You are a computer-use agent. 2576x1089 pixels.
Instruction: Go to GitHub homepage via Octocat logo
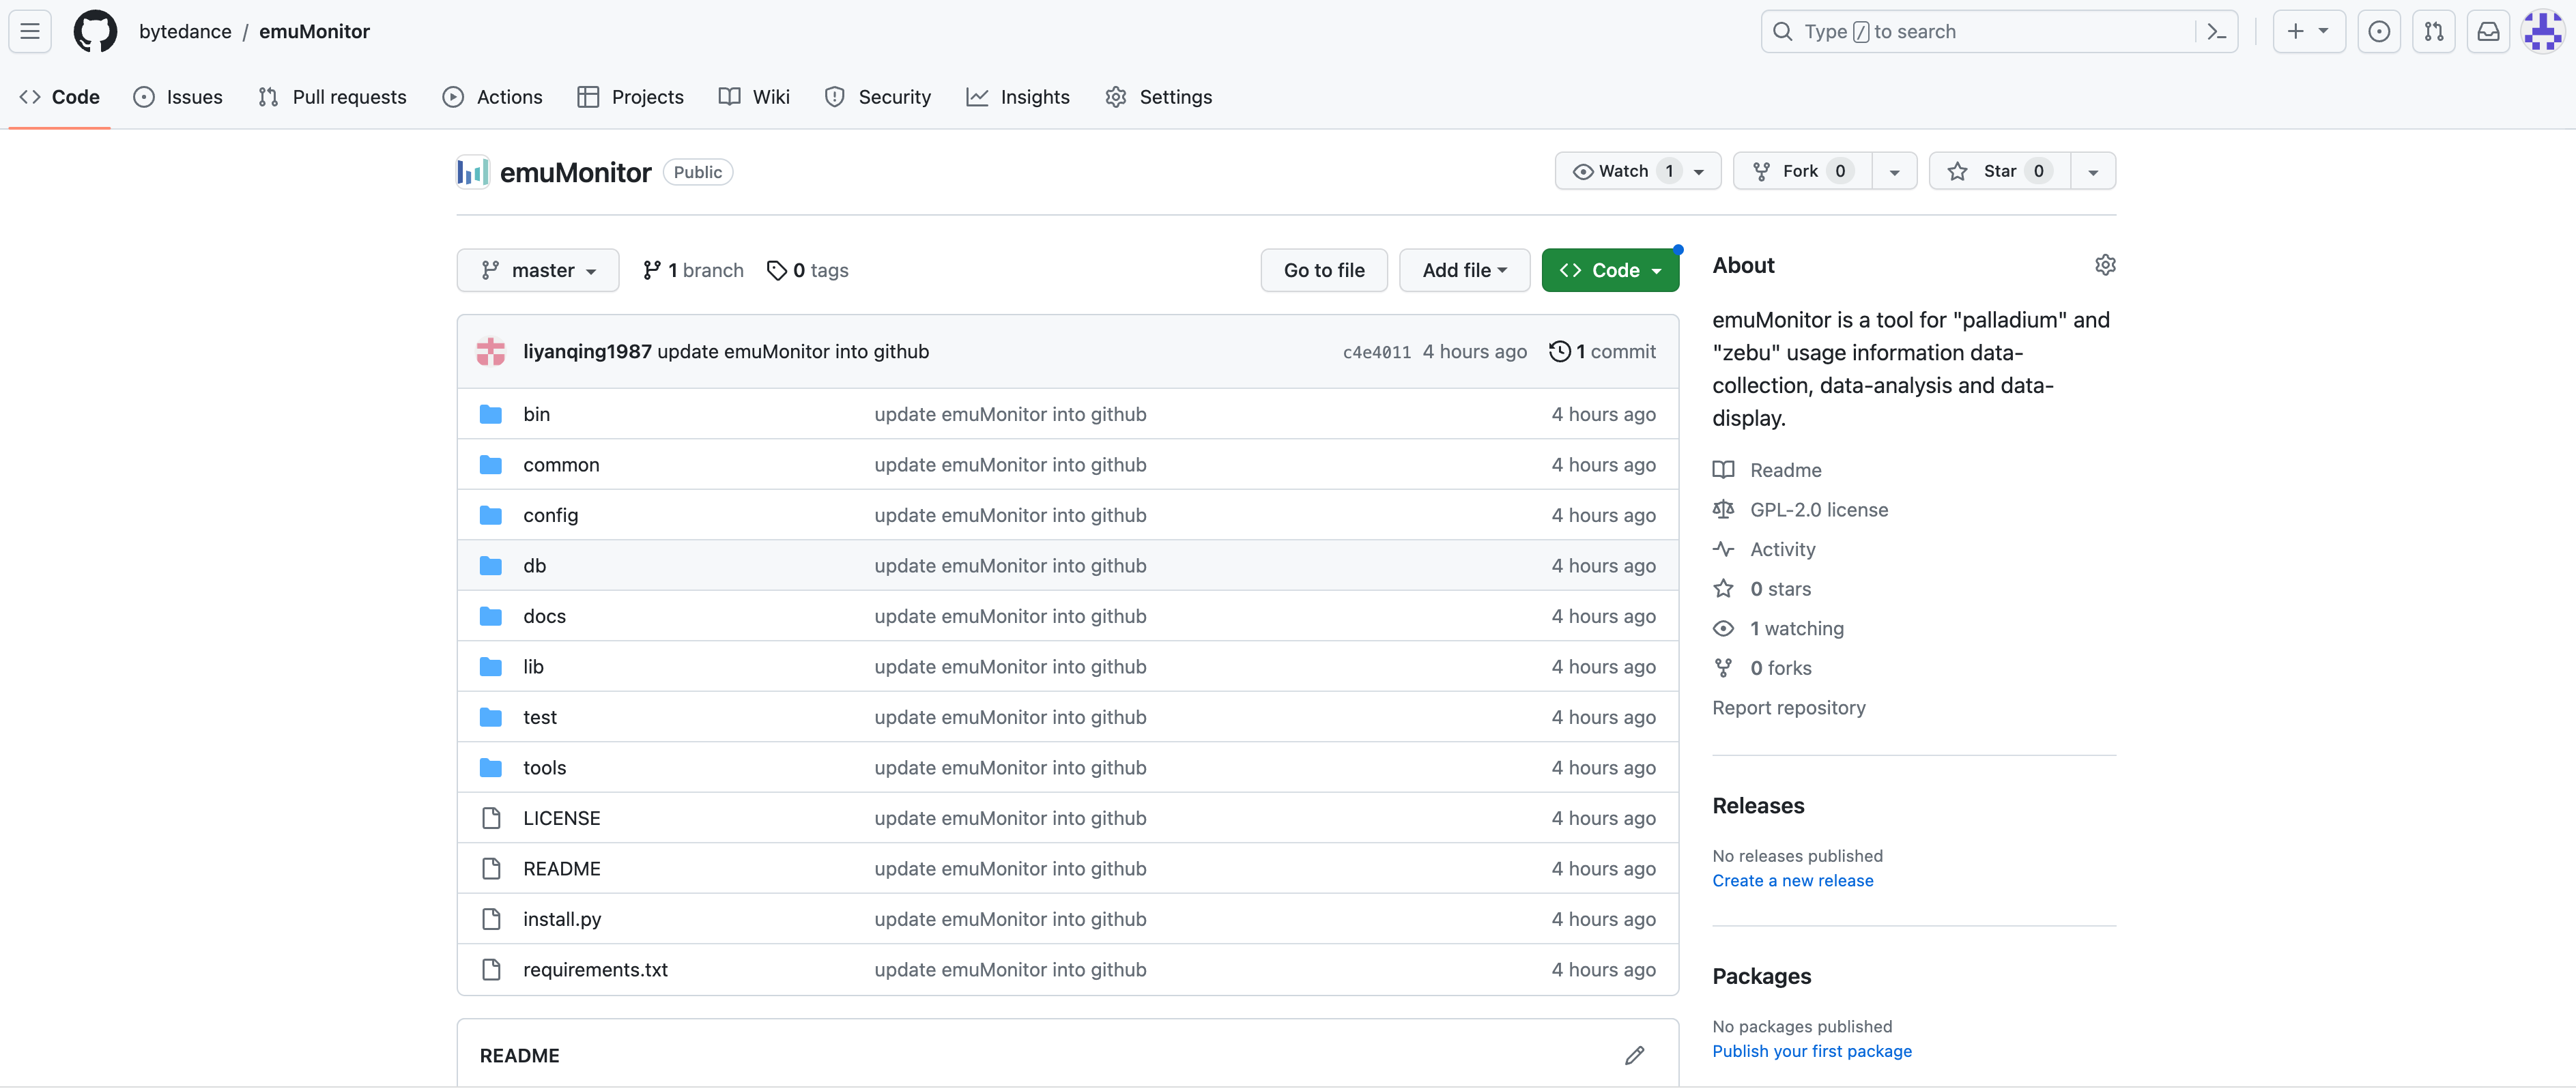[x=95, y=31]
